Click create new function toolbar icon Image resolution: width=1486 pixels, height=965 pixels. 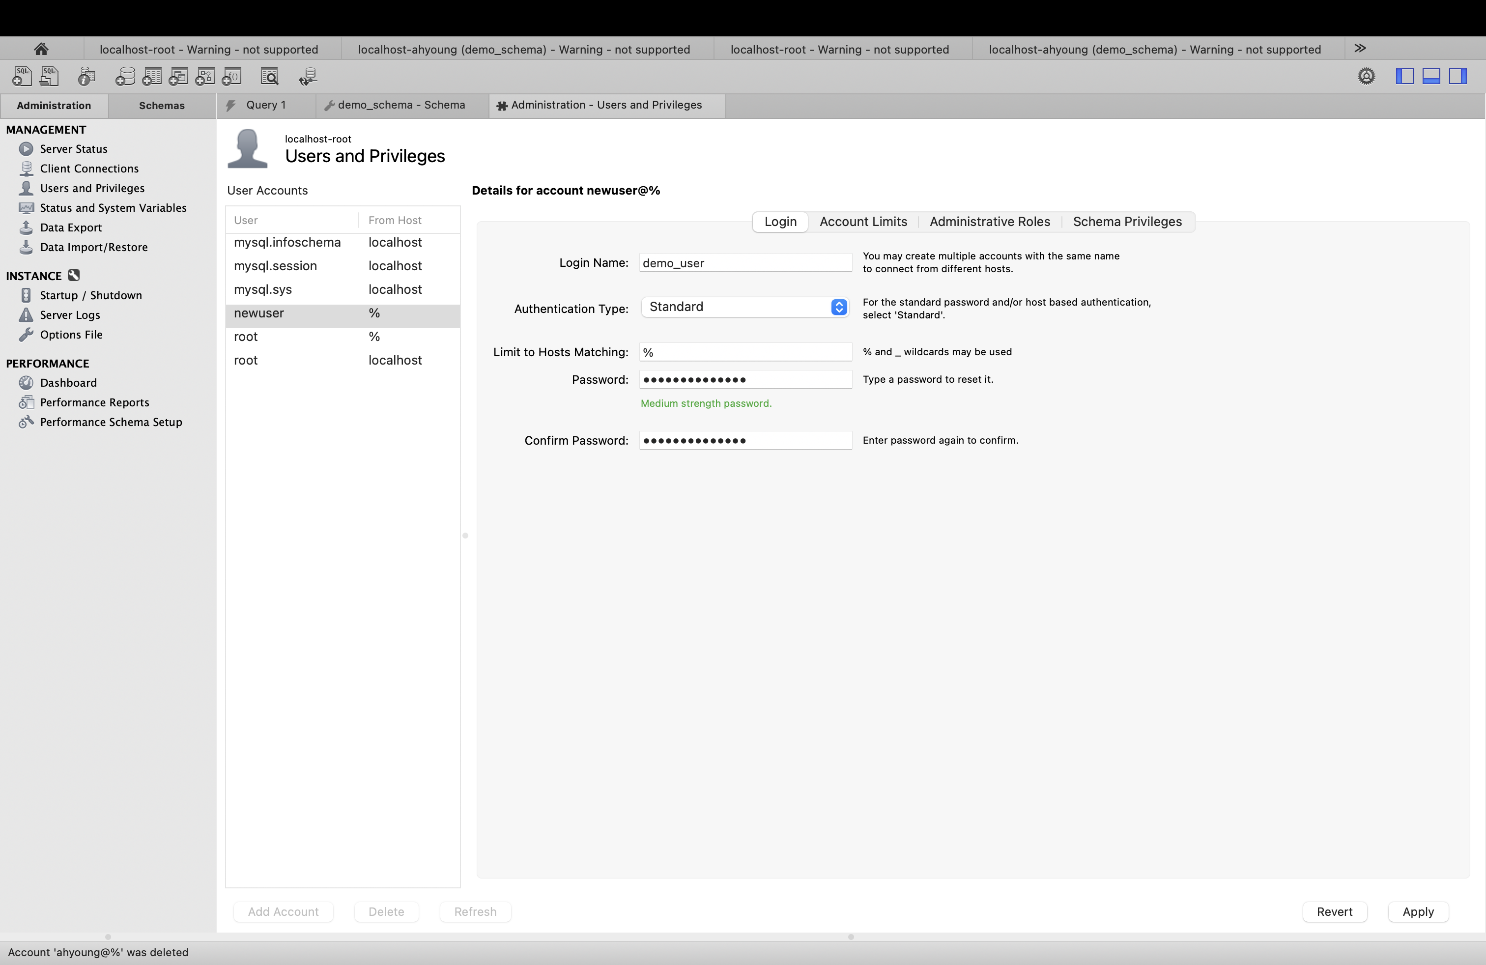[231, 76]
